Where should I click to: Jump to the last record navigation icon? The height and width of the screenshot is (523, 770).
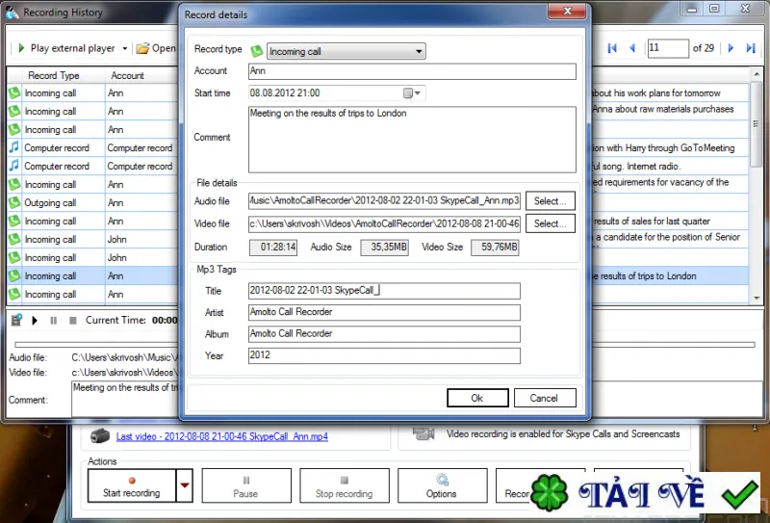pyautogui.click(x=751, y=48)
